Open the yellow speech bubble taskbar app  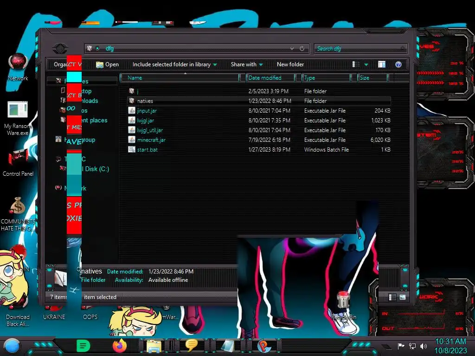[191, 346]
